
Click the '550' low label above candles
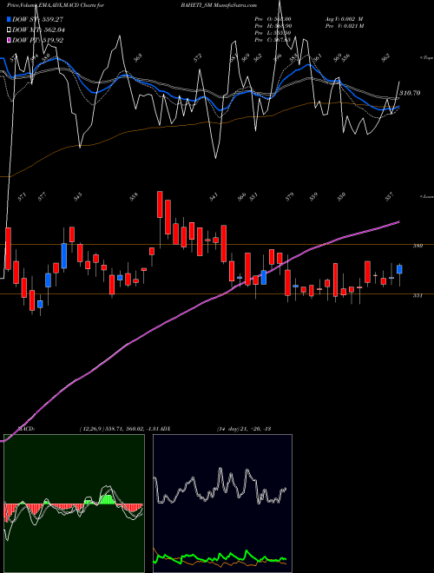pos(342,196)
